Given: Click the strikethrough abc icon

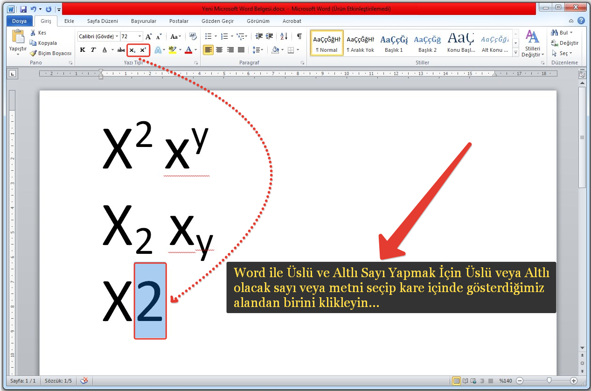Looking at the screenshot, I should (121, 50).
